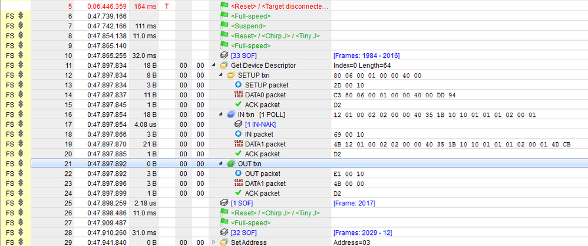Click the flag icon in index 26 <Reset> / <Chirp J> row
This screenshot has width=588, height=246.
point(224,212)
